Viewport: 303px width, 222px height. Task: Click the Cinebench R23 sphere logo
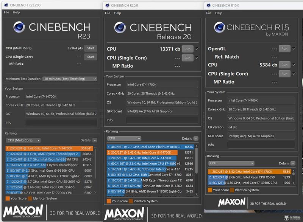click(x=19, y=27)
